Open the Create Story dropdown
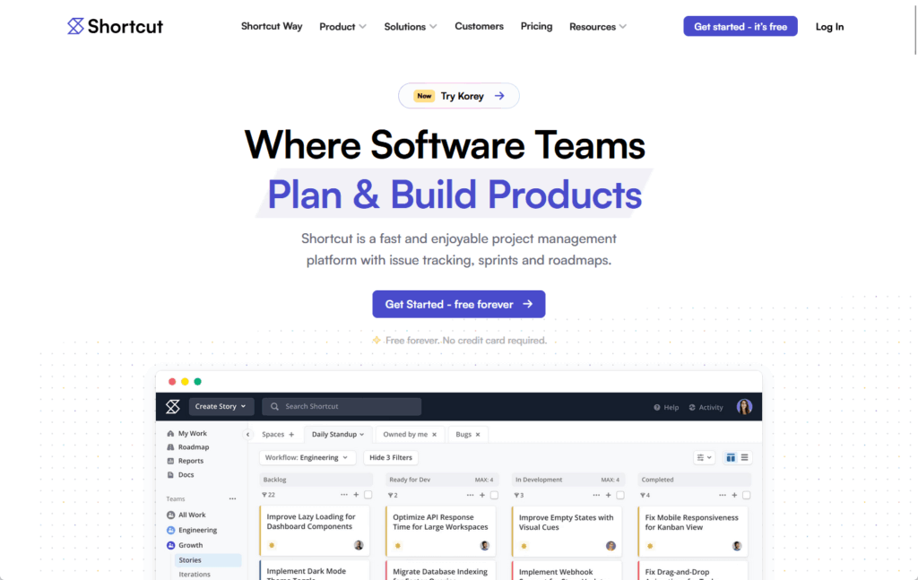This screenshot has height=580, width=918. click(221, 406)
